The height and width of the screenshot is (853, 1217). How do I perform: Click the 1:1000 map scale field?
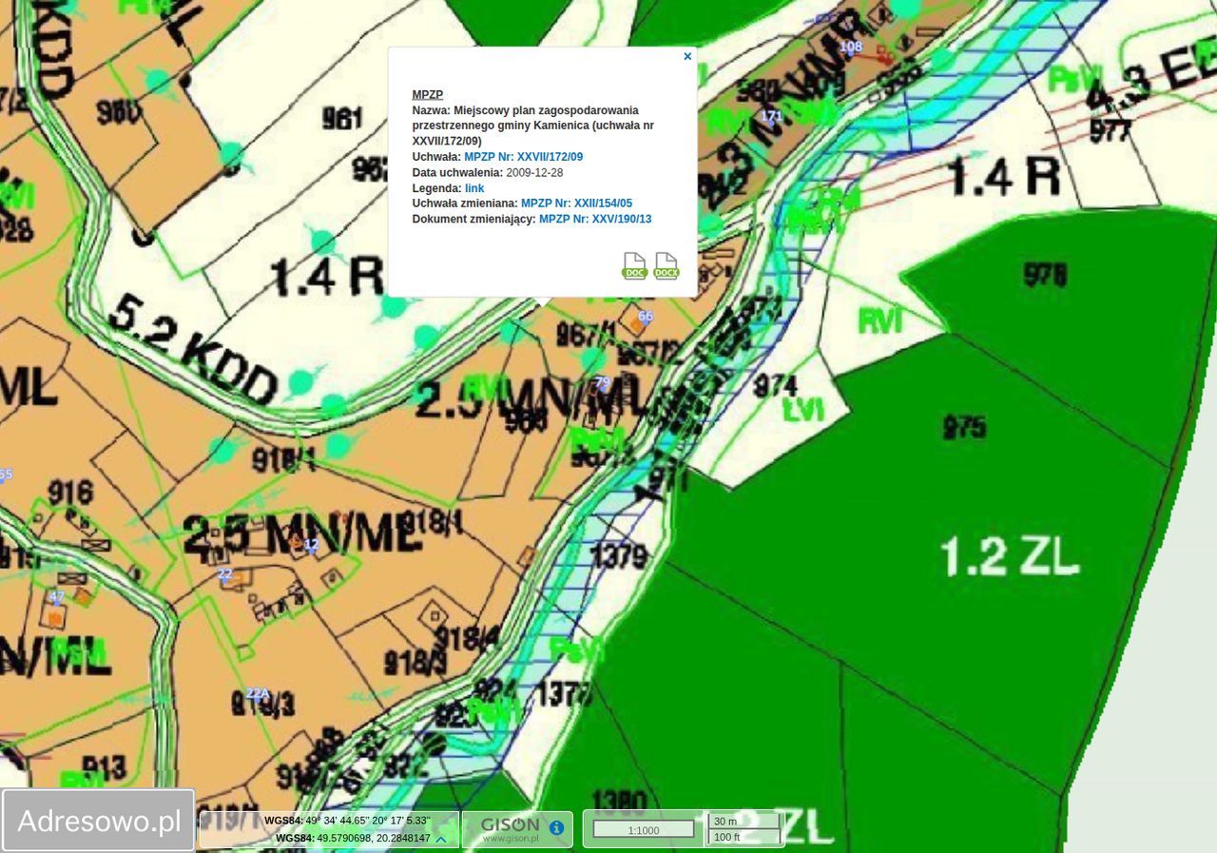pyautogui.click(x=644, y=830)
